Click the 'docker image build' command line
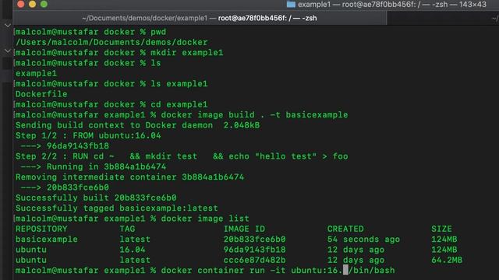Viewport: 499px width, 280px height. (x=182, y=115)
